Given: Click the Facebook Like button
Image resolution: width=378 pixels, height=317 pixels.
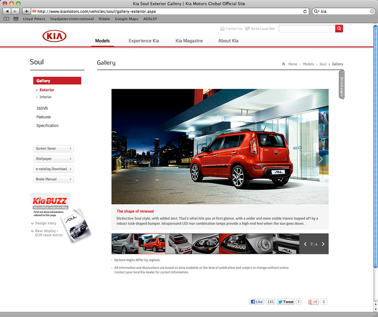Looking at the screenshot, I should [257, 302].
